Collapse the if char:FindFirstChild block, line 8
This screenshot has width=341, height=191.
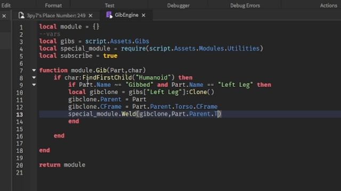tap(34, 77)
